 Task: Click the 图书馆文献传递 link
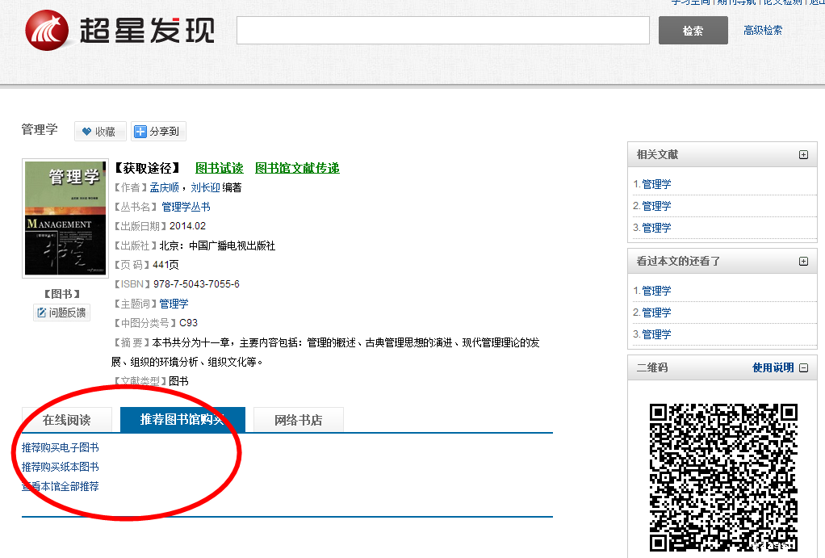297,168
